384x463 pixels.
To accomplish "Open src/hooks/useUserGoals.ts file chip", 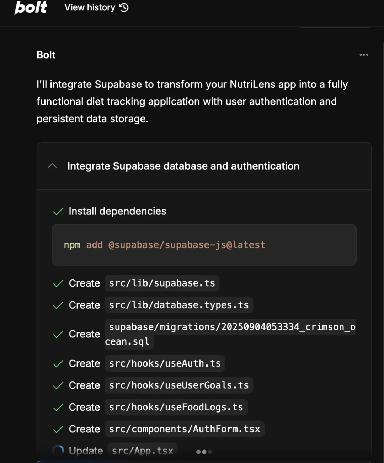I will click(x=179, y=385).
